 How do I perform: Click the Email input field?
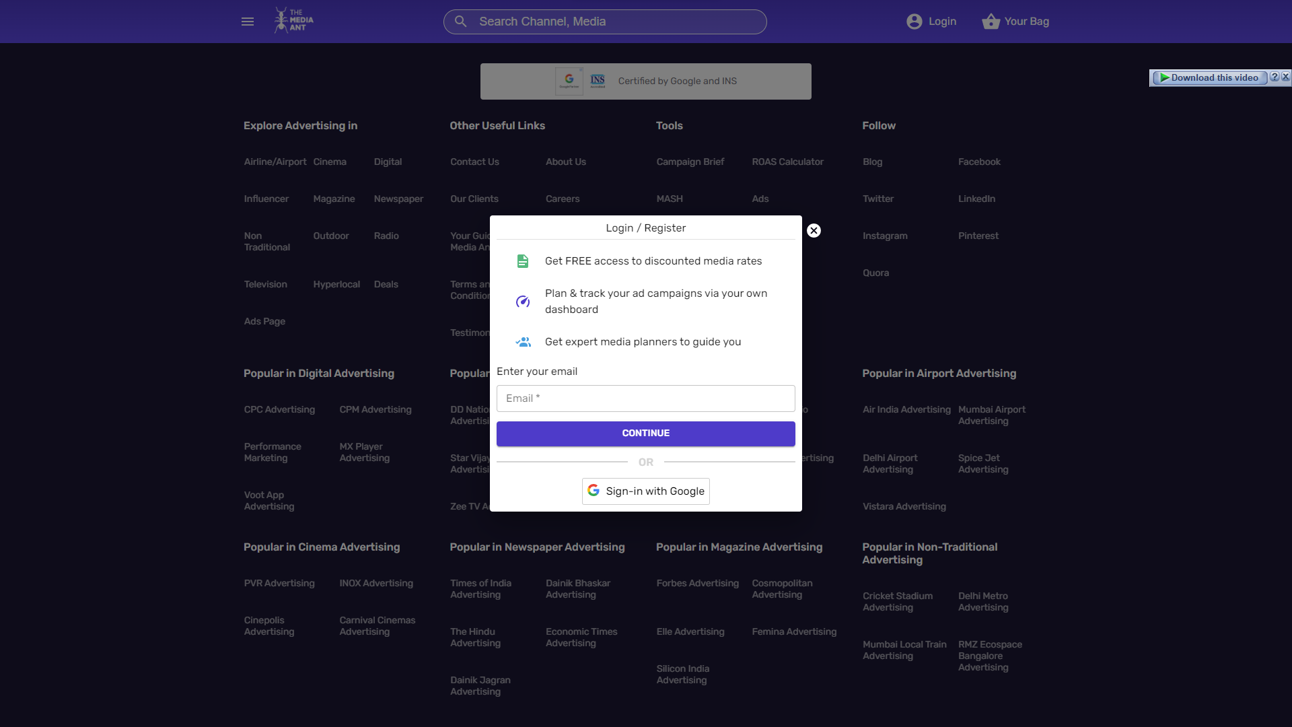645,399
